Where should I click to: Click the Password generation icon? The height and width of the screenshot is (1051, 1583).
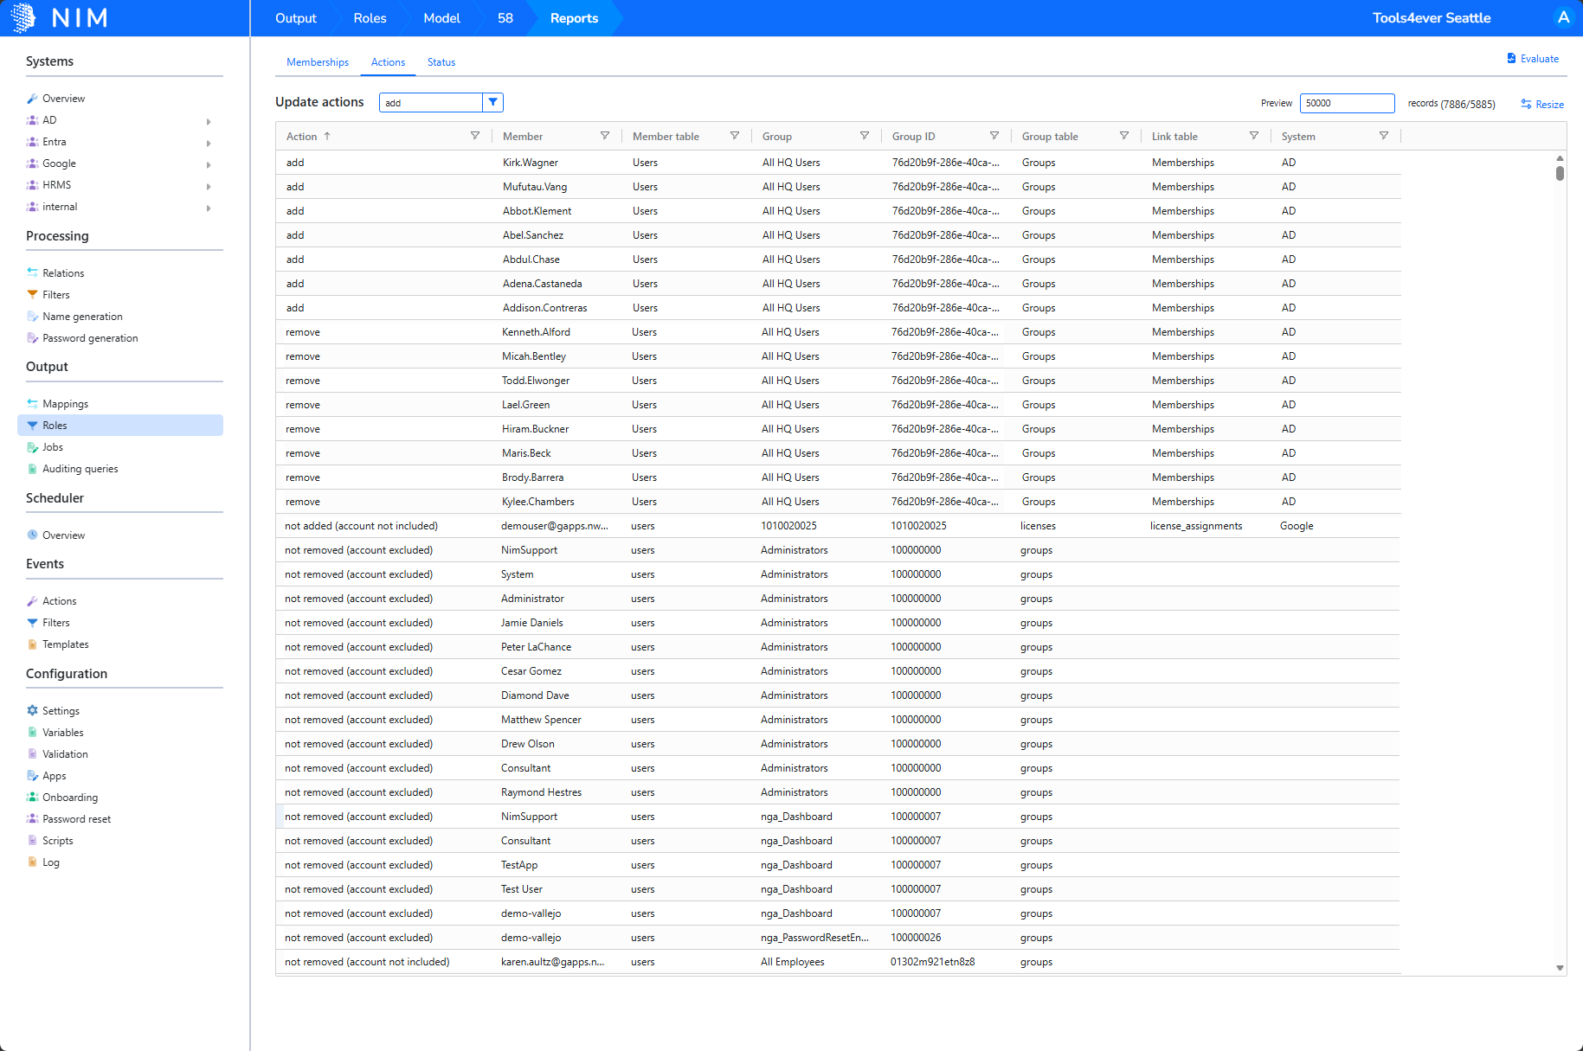32,338
